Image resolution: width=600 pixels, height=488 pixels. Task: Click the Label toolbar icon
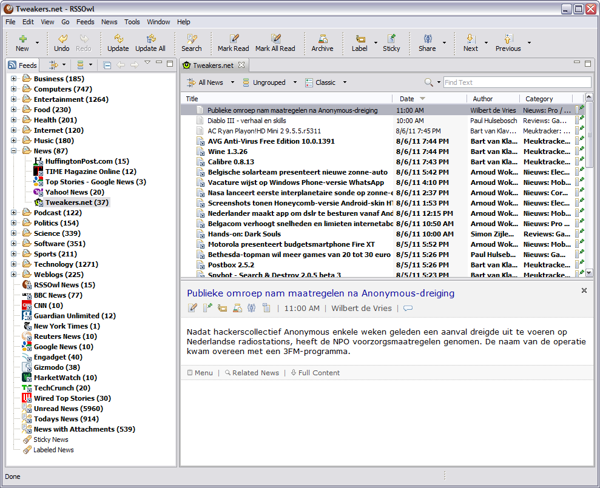[360, 42]
